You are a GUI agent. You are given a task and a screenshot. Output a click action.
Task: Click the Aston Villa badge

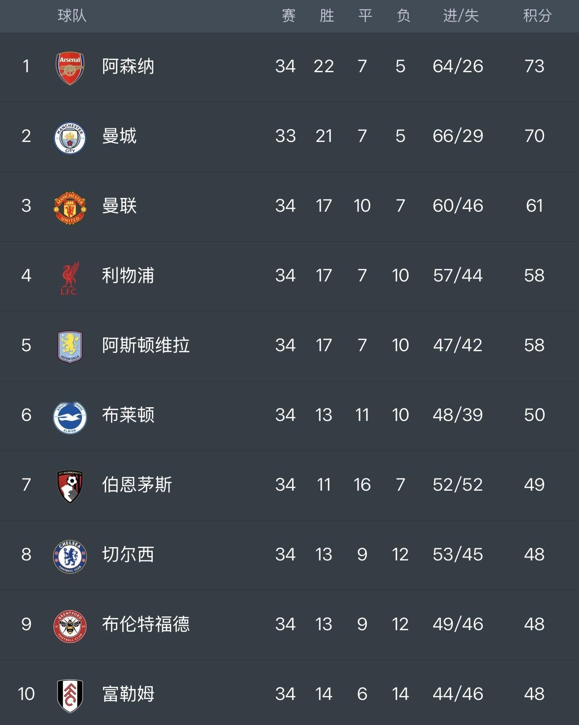pyautogui.click(x=70, y=347)
